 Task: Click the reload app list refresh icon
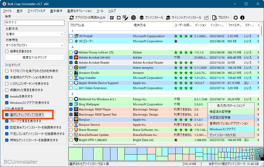pos(72,18)
